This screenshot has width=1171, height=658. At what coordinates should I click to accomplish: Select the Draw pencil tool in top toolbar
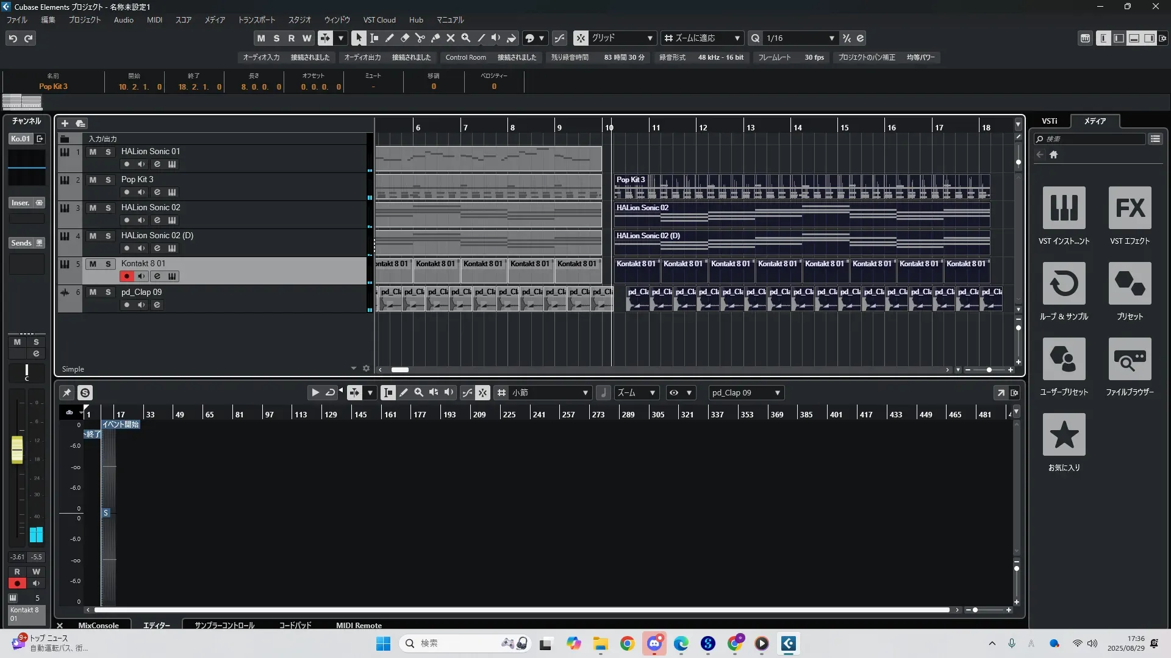pyautogui.click(x=389, y=38)
